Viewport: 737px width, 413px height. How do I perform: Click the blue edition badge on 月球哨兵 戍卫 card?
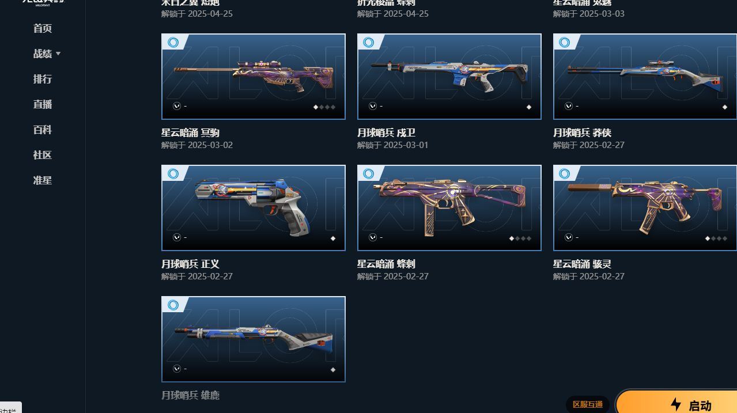tap(369, 43)
